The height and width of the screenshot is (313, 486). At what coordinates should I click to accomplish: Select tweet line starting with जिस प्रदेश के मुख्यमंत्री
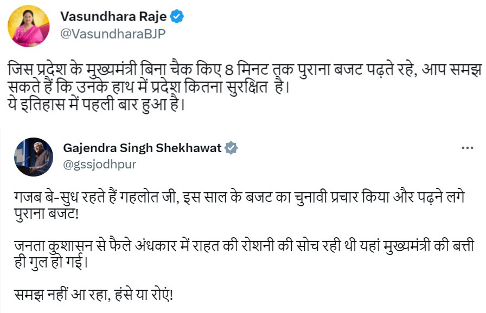pos(245,70)
